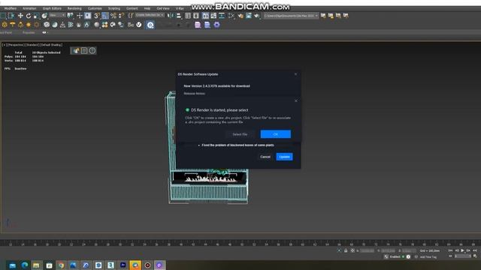Click the time configuration icon

pos(475,256)
